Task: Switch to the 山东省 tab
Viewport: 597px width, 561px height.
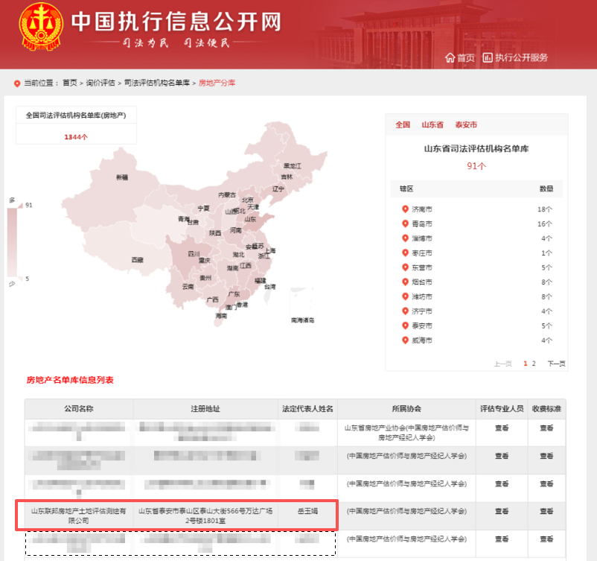Action: pos(432,124)
